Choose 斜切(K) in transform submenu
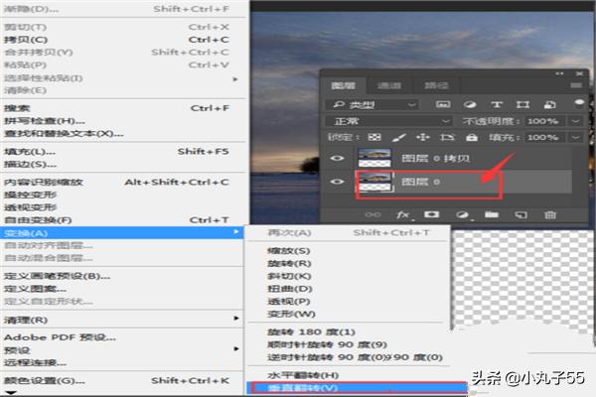Viewport: 596px width, 397px height. 348,276
